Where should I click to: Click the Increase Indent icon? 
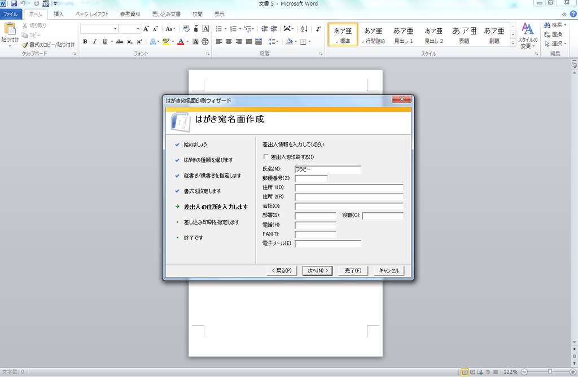point(274,29)
